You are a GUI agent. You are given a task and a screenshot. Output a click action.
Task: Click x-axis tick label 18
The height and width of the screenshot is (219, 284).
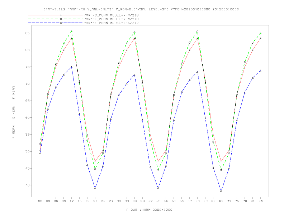pyautogui.click(x=87, y=201)
